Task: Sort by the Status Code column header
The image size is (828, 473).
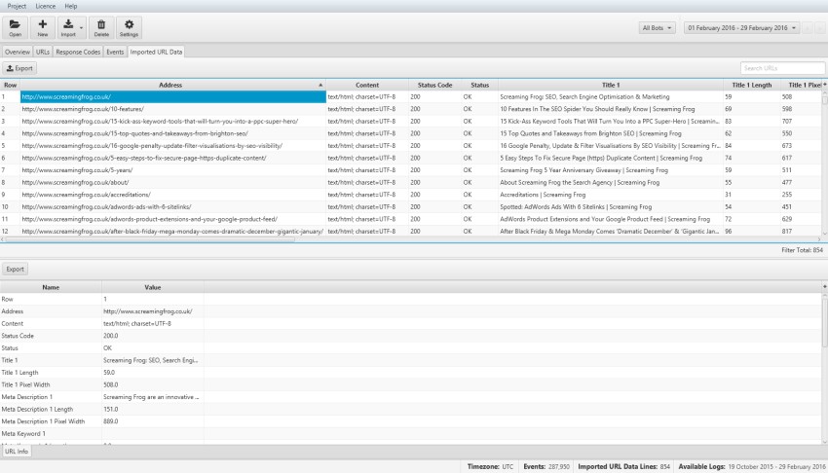Action: pyautogui.click(x=434, y=85)
